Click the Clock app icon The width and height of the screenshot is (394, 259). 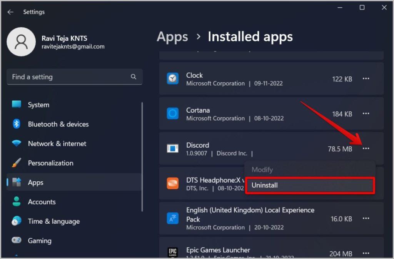pos(173,78)
